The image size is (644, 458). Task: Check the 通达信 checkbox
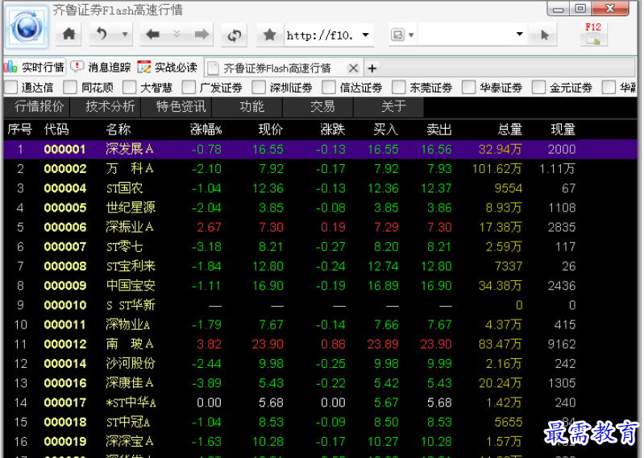pyautogui.click(x=11, y=88)
